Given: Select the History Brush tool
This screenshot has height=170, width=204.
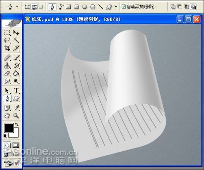Looking at the screenshot, I should point(16,66).
